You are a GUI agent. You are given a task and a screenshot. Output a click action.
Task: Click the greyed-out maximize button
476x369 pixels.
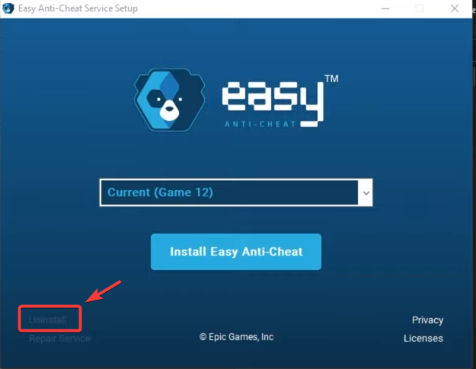point(420,8)
